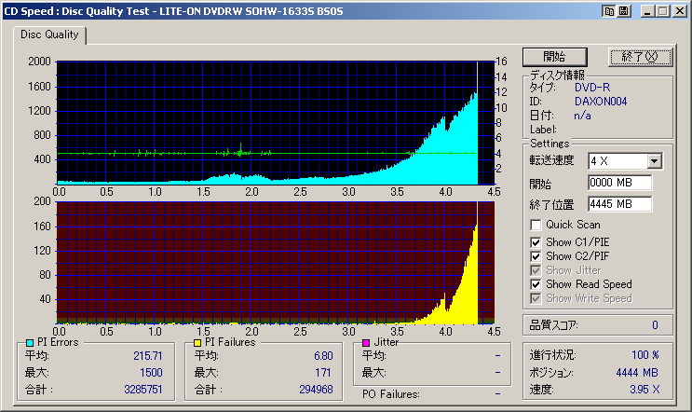This screenshot has height=412, width=692.
Task: Click the disc type text DVD-R
Action: tap(592, 88)
